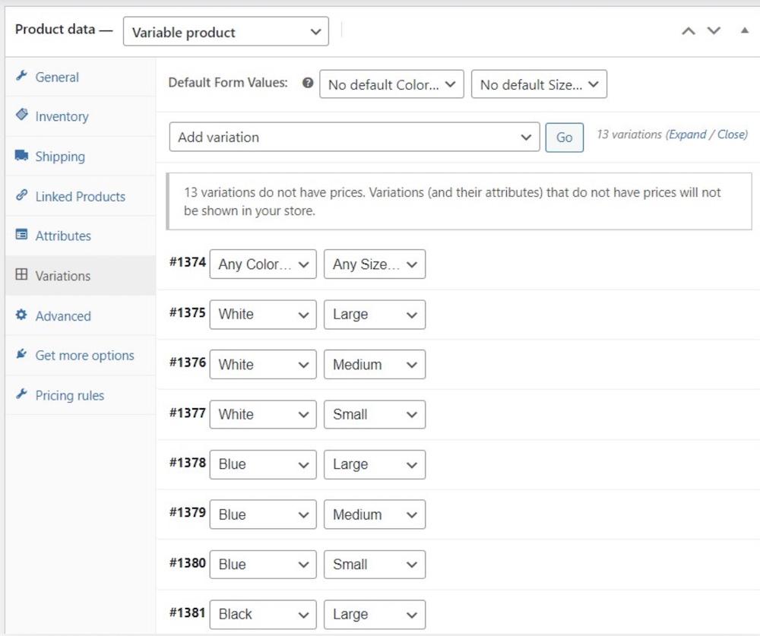Viewport: 760px width, 636px height.
Task: Open Black color dropdown for variation #1381
Action: coord(263,614)
